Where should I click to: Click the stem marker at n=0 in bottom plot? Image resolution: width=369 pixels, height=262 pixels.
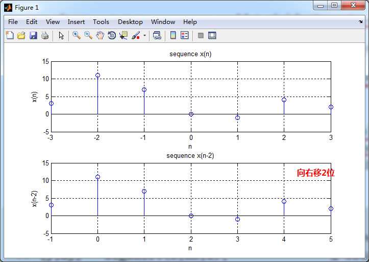[x=97, y=177]
